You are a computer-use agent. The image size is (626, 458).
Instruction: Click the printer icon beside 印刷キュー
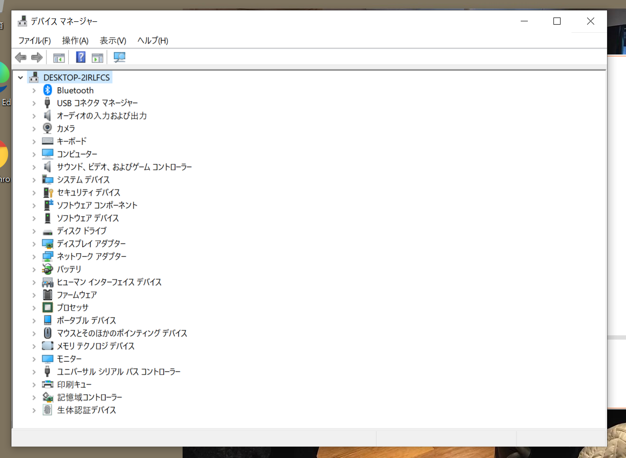(x=47, y=385)
